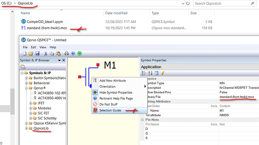Expand the SiC FET folder
This screenshot has height=145, width=259.
(31, 113)
